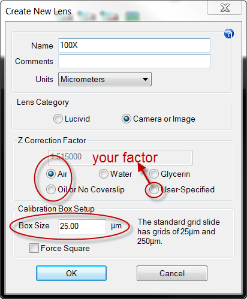
Task: Click the empty Comments field
Action: [134, 61]
